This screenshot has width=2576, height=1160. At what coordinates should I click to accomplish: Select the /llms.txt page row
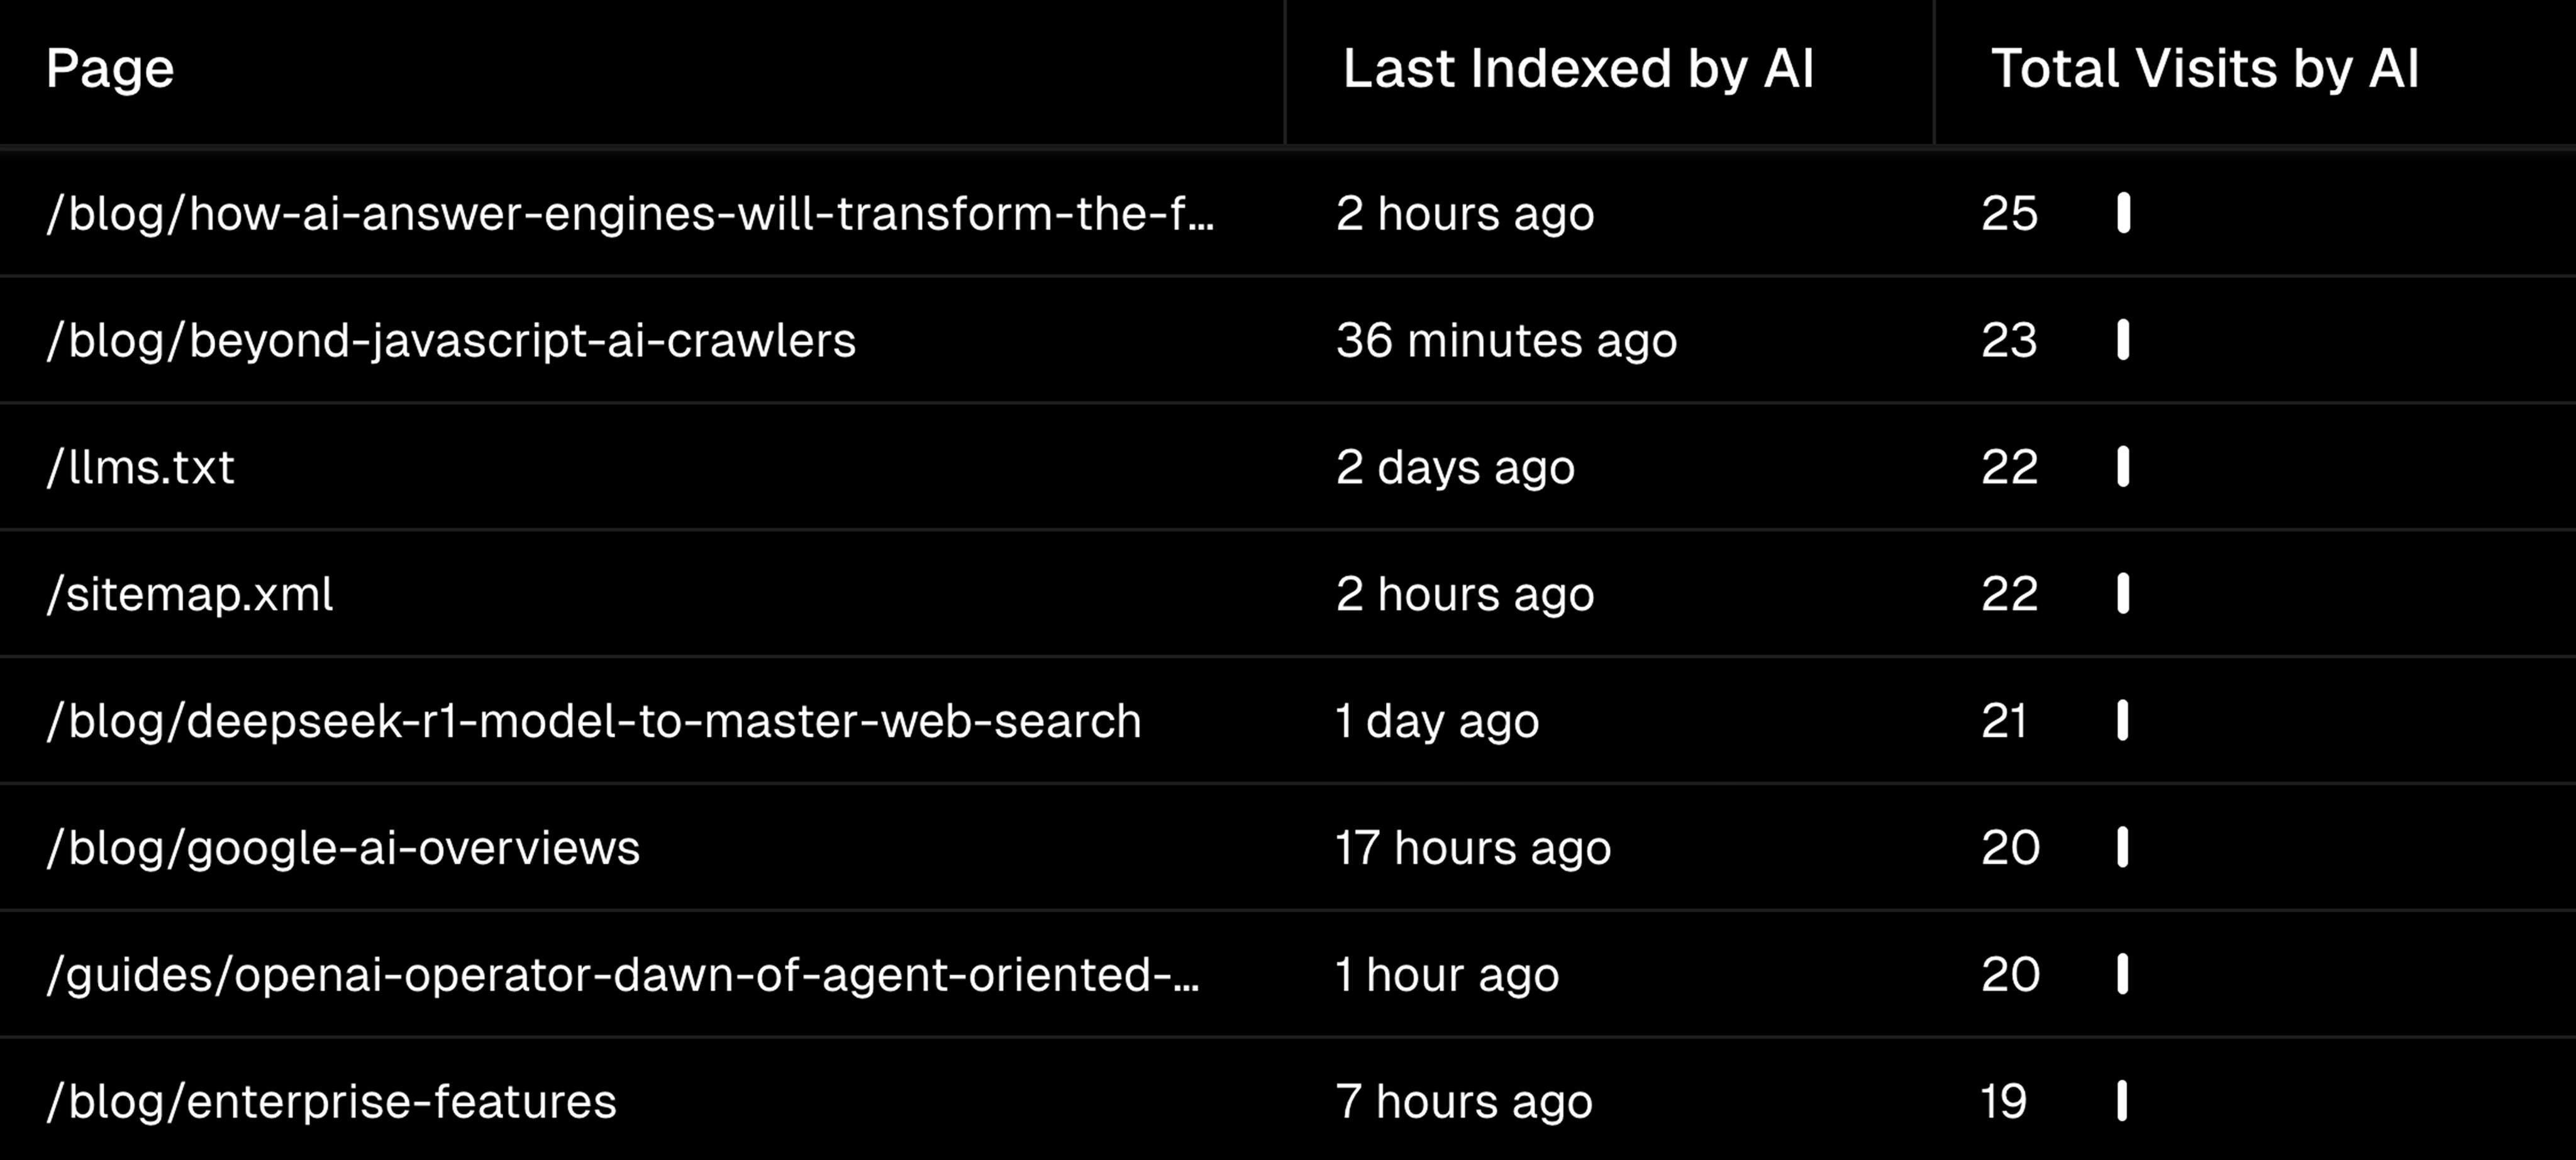point(140,467)
